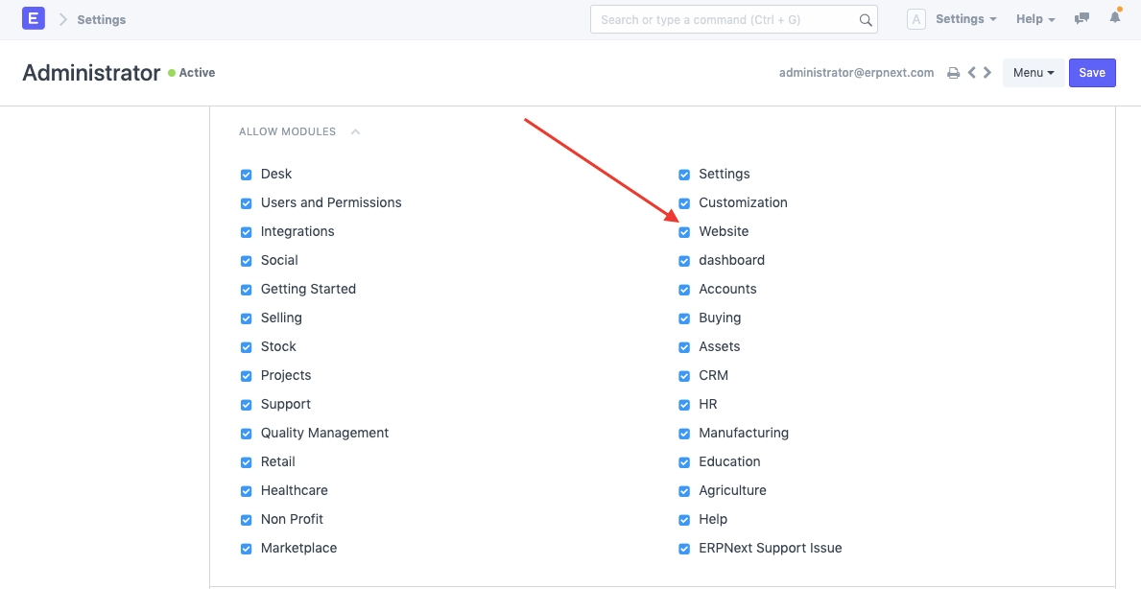Uncheck the Website module checkbox
This screenshot has height=589, width=1141.
pos(684,232)
